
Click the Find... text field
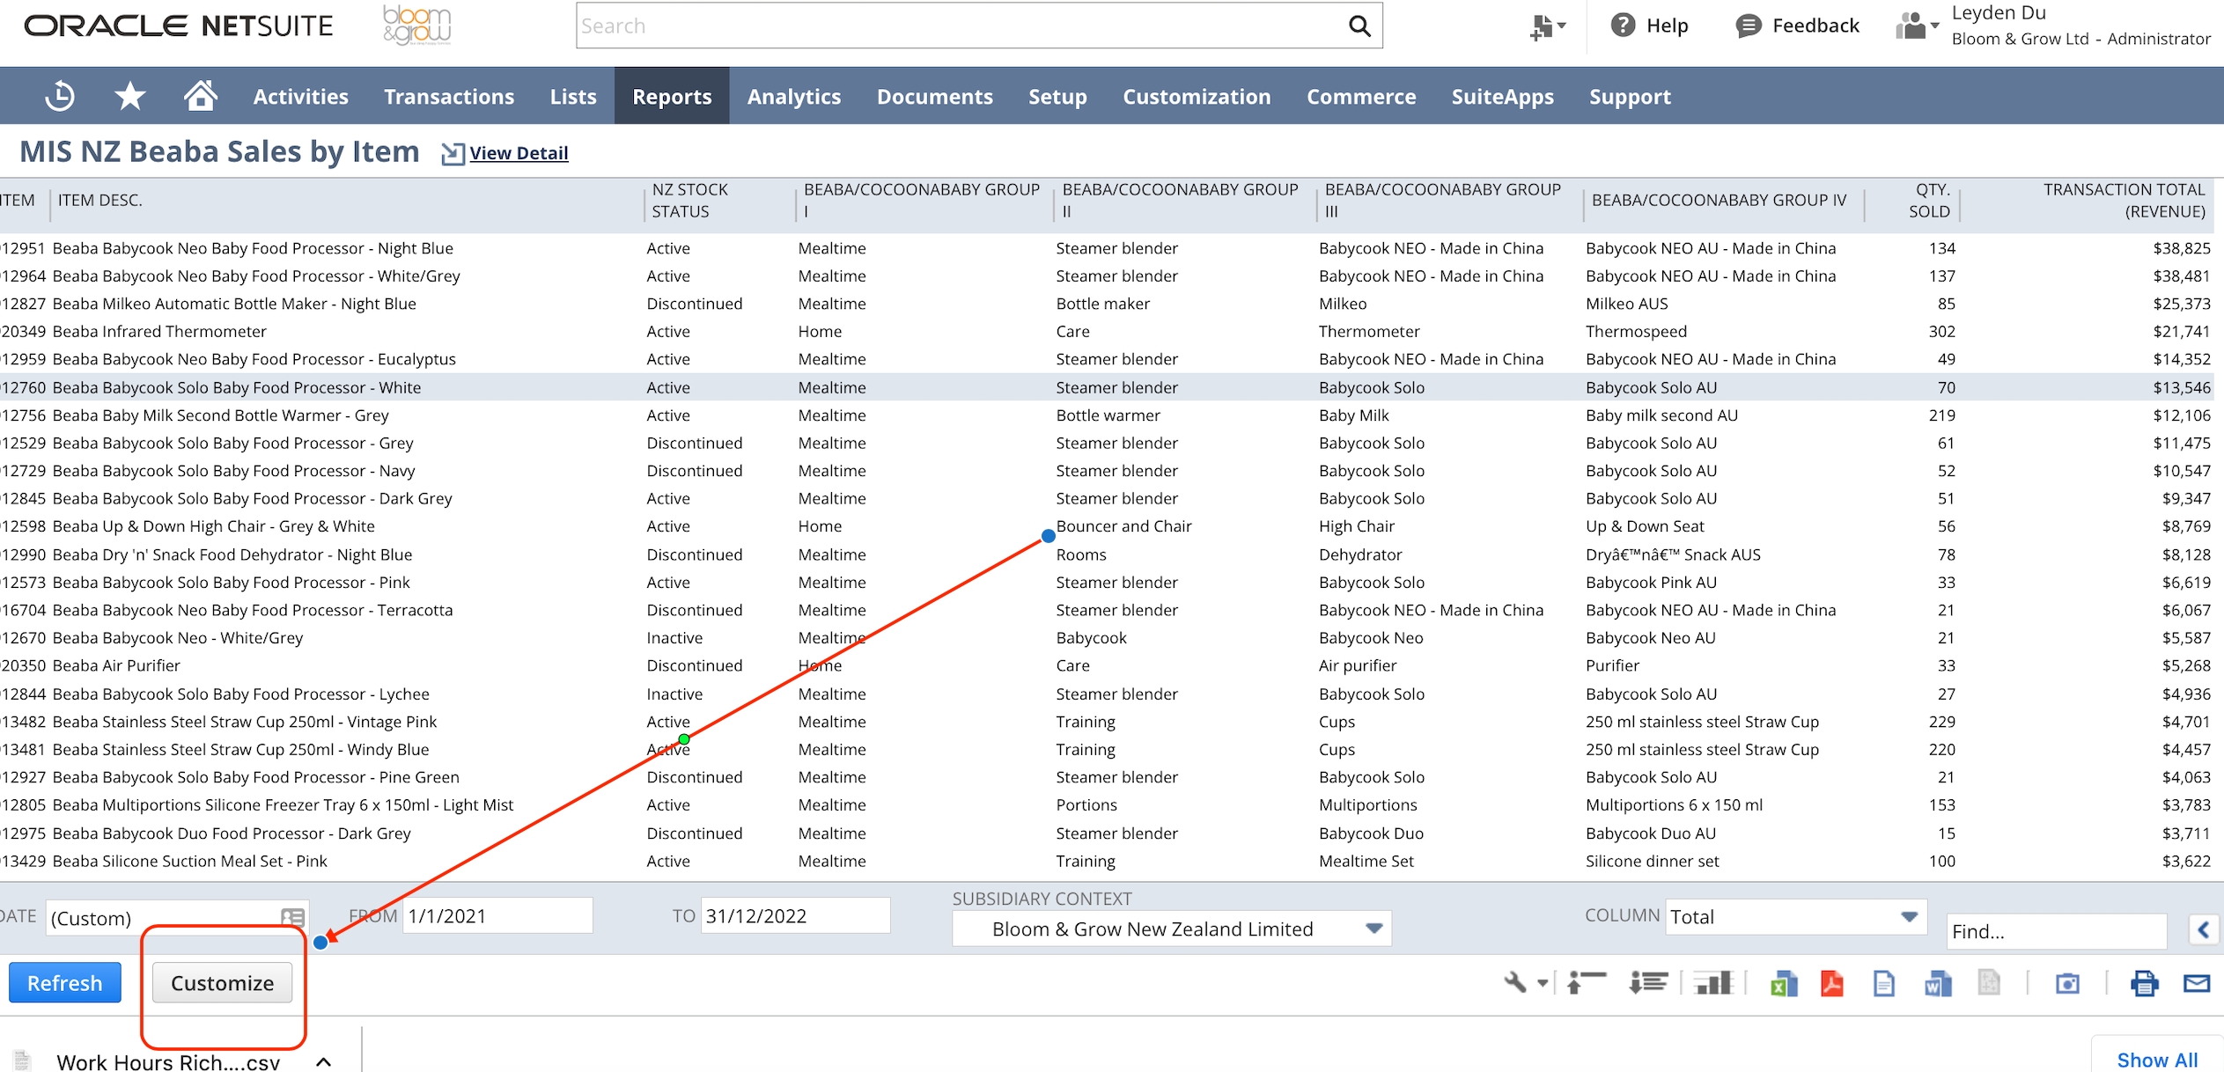pos(2056,931)
